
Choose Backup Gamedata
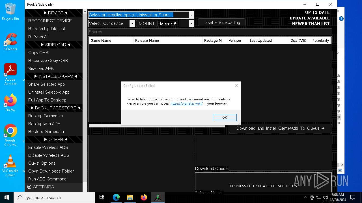pyautogui.click(x=54, y=116)
